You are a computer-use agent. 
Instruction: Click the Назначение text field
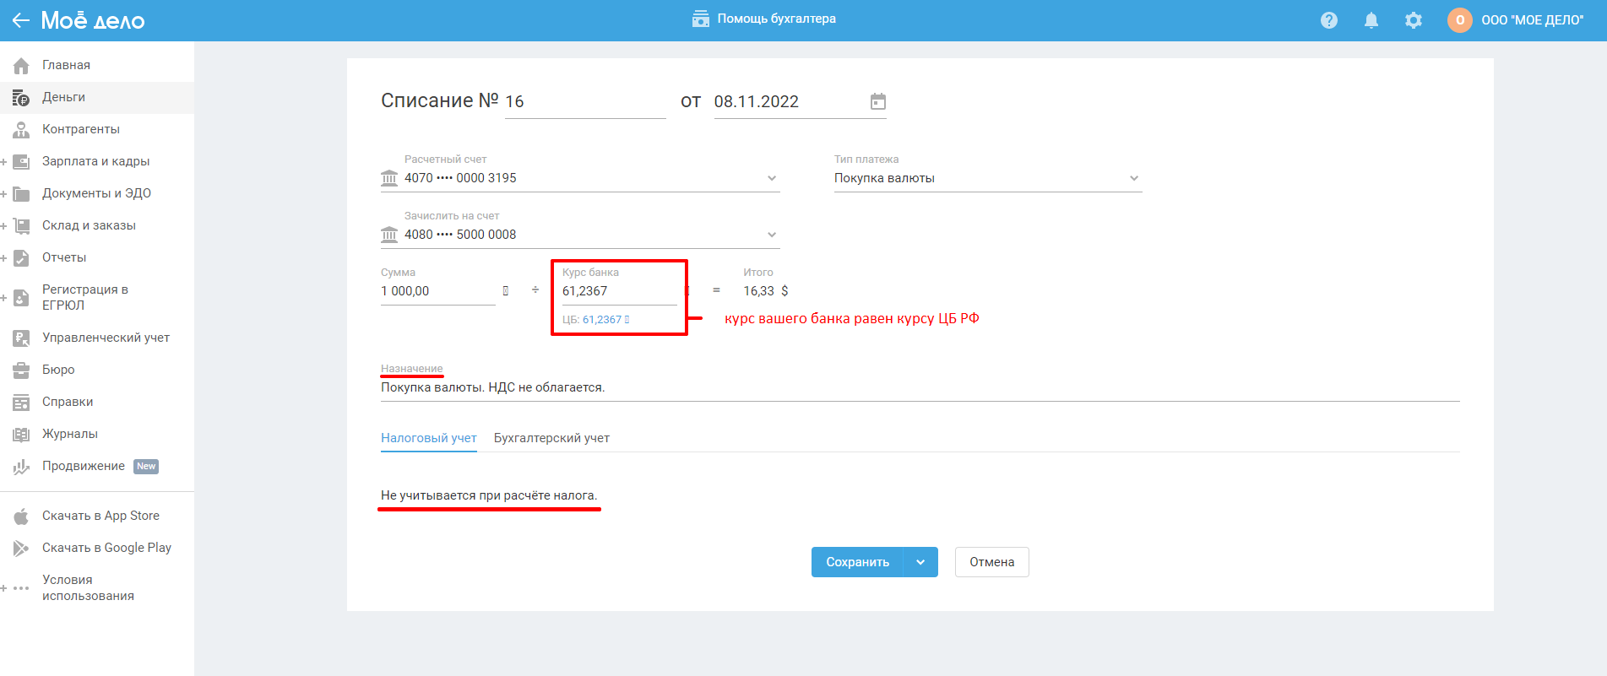click(920, 387)
